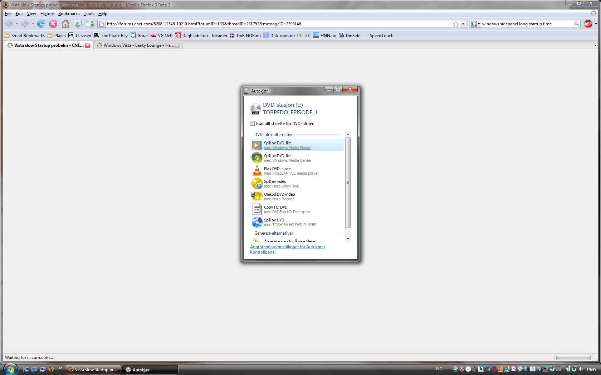Expand Quick Launch overflow chevron
Screen dimensions: 601x375
point(60,368)
